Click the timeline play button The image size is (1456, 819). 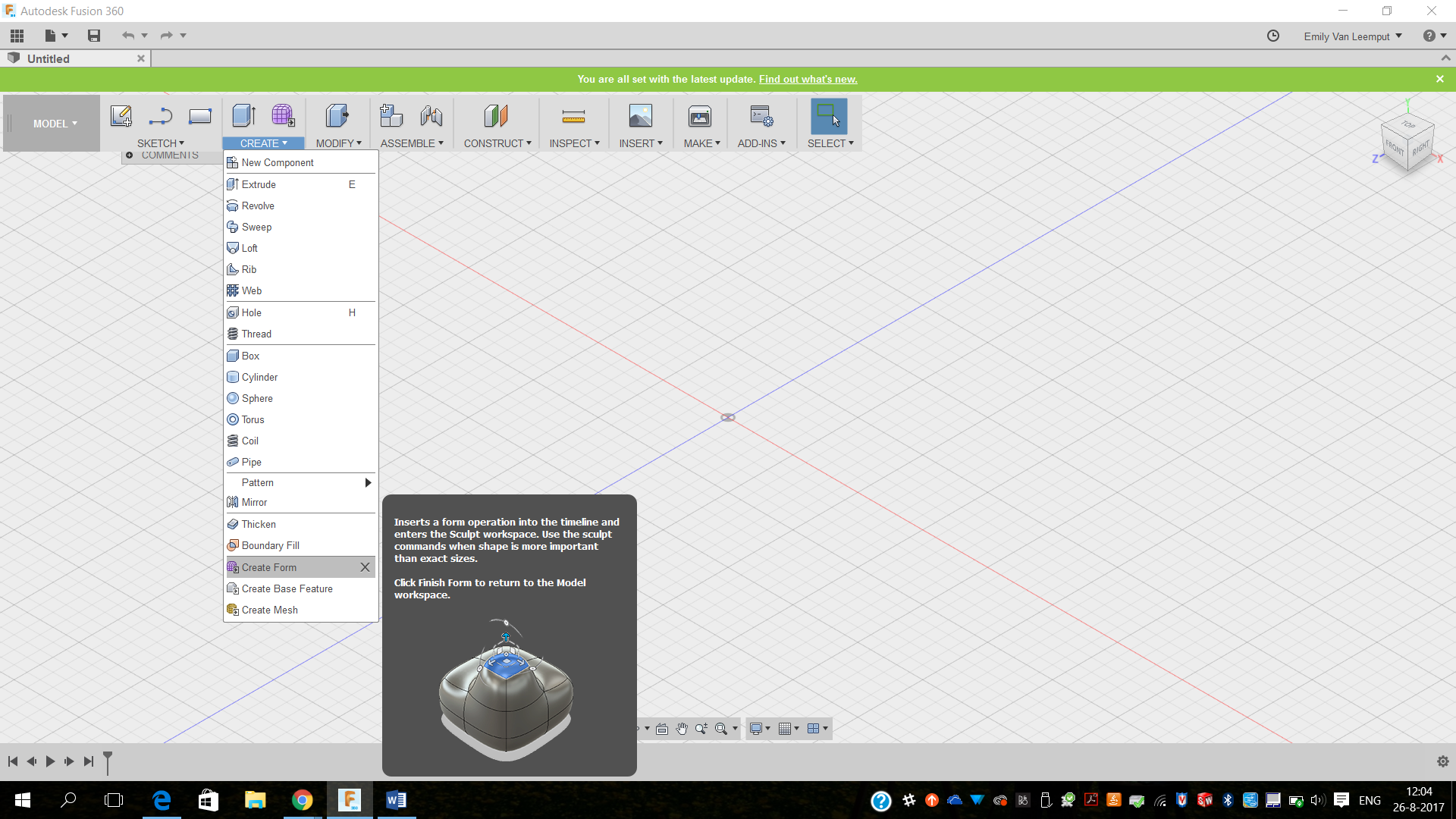[50, 761]
